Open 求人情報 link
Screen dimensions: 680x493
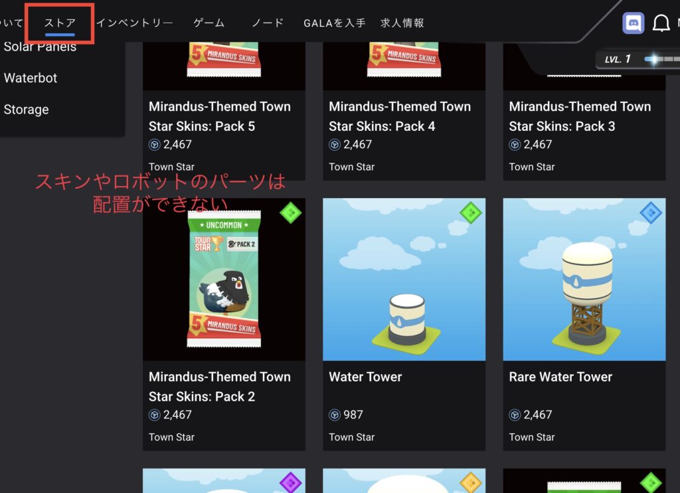pyautogui.click(x=402, y=23)
